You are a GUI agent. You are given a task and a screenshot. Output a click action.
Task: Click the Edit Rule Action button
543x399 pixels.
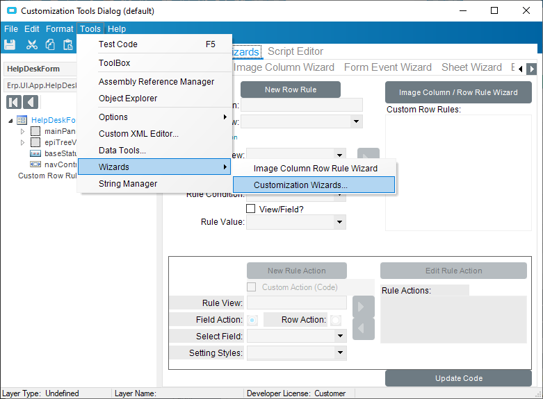click(453, 271)
